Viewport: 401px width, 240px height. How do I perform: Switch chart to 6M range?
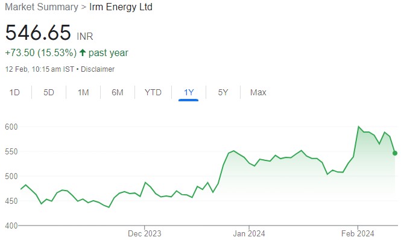coord(118,92)
